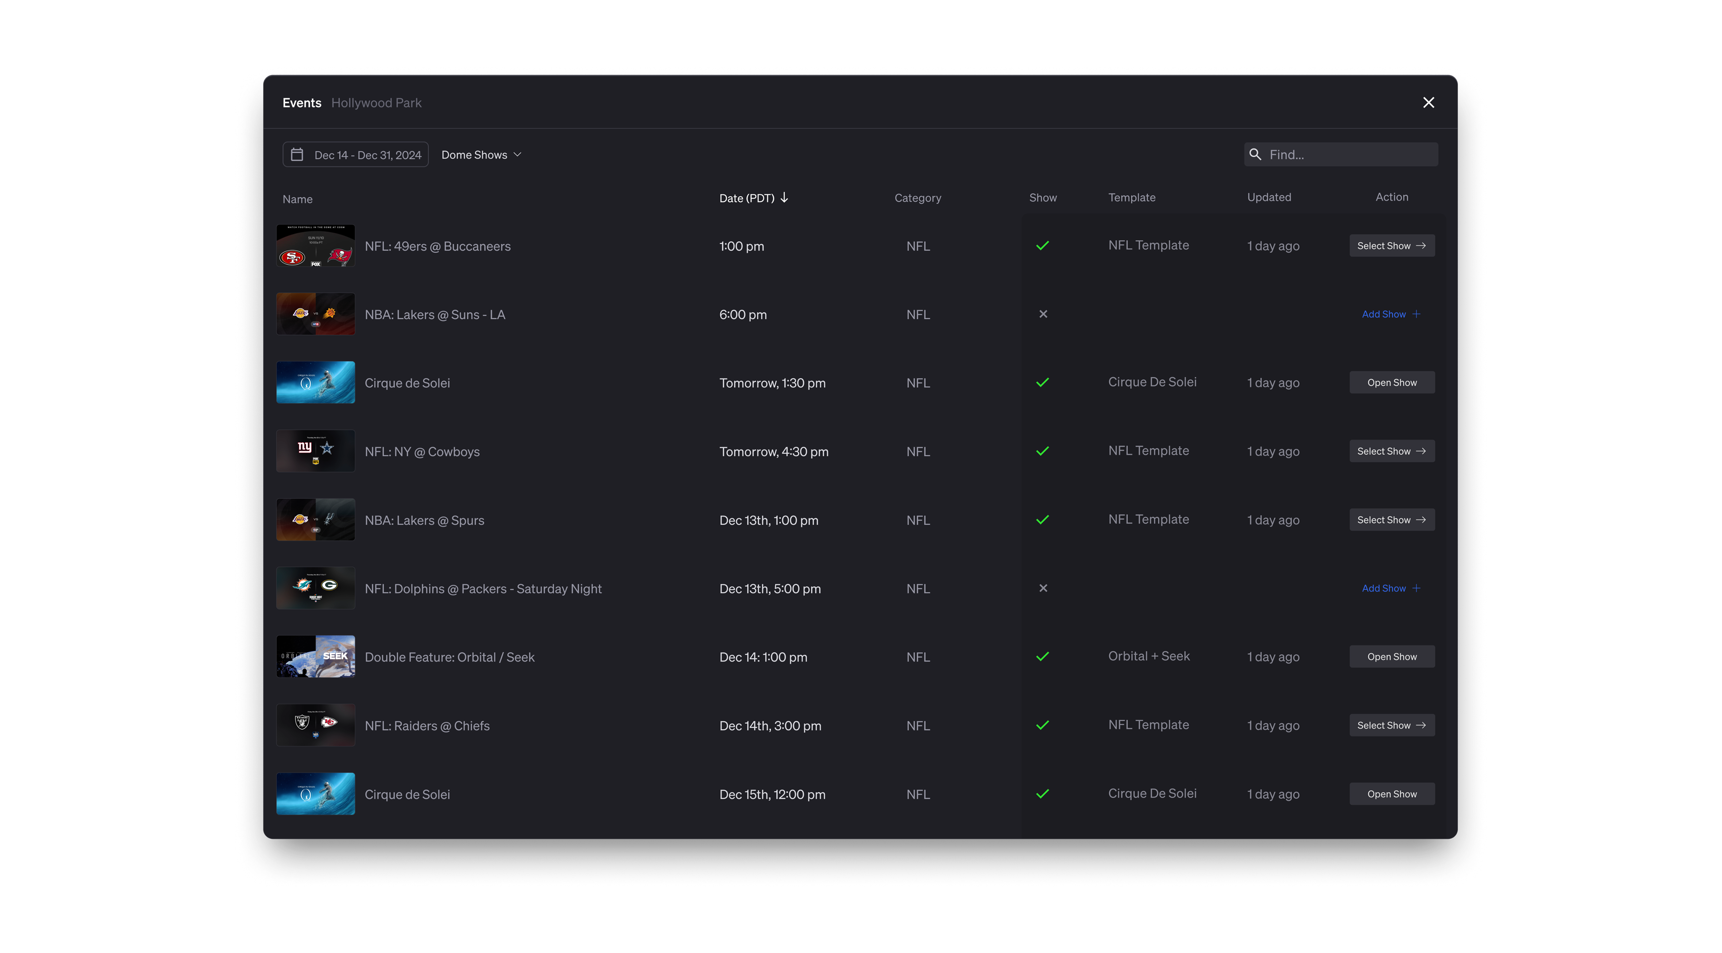Screen dimensions: 1722x953
Task: Sort by the Category column header
Action: [x=917, y=198]
